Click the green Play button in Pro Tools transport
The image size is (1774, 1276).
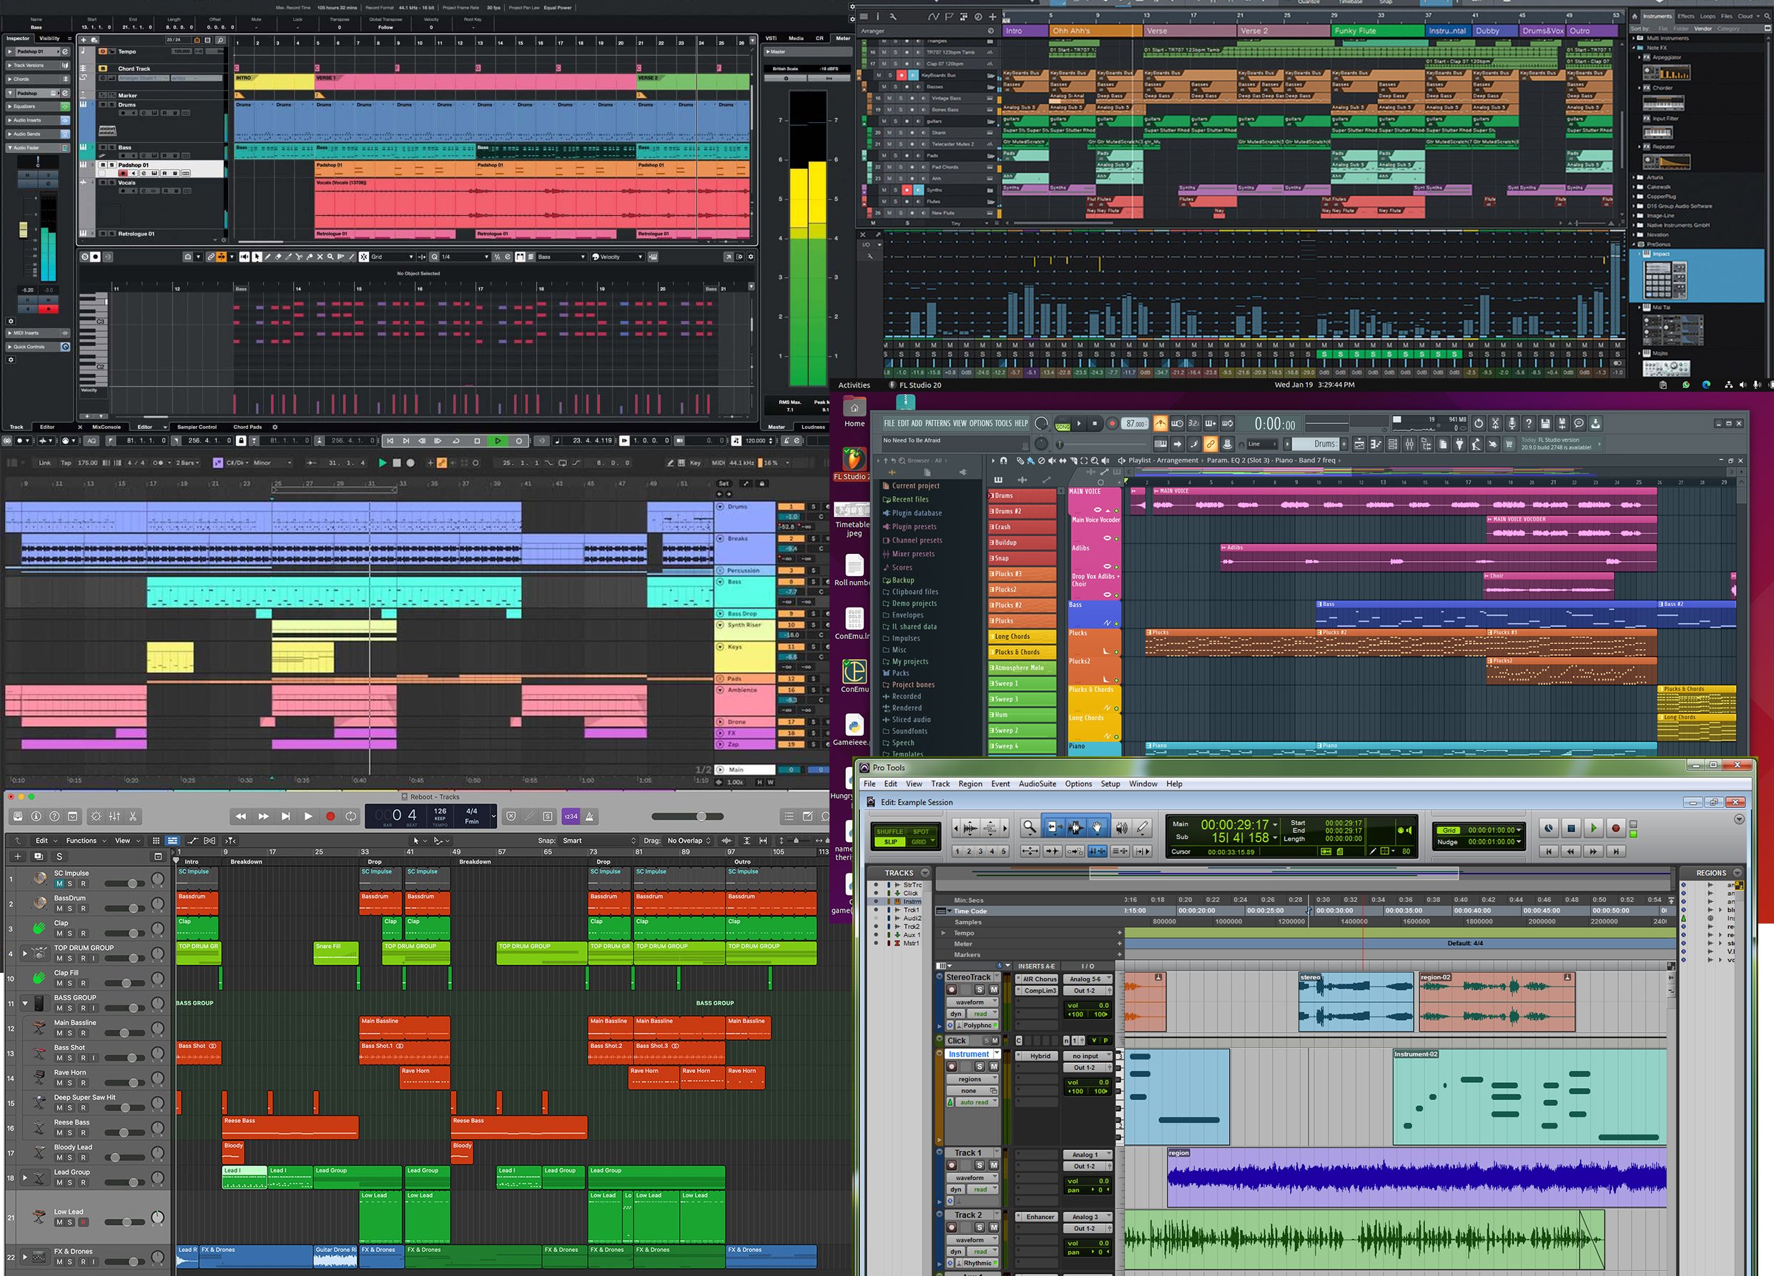click(x=1593, y=828)
